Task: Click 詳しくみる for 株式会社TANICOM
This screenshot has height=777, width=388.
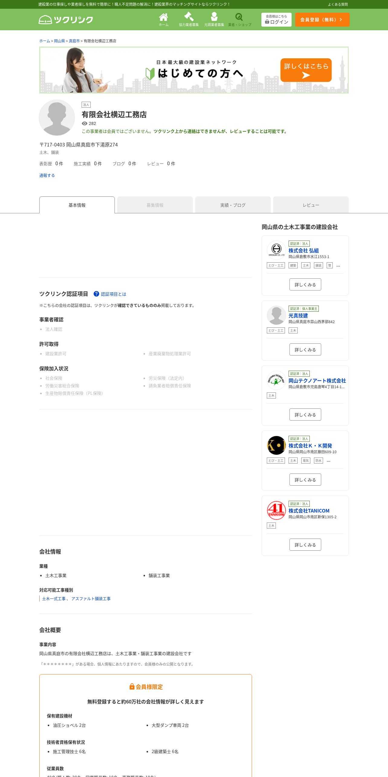Action: (305, 545)
